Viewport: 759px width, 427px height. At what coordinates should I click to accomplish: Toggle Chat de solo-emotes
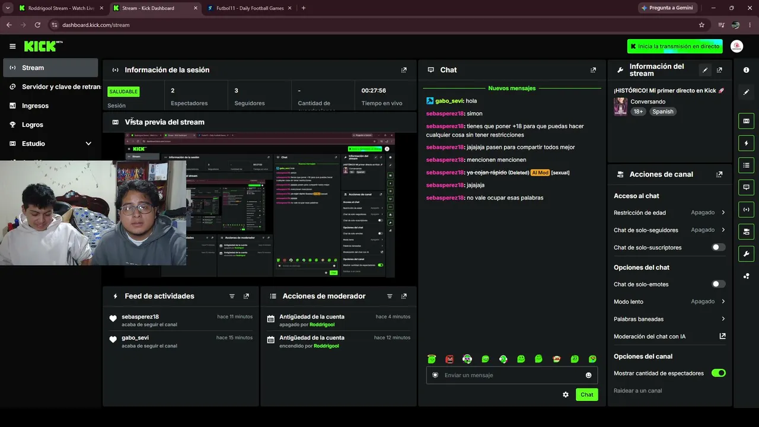719,284
